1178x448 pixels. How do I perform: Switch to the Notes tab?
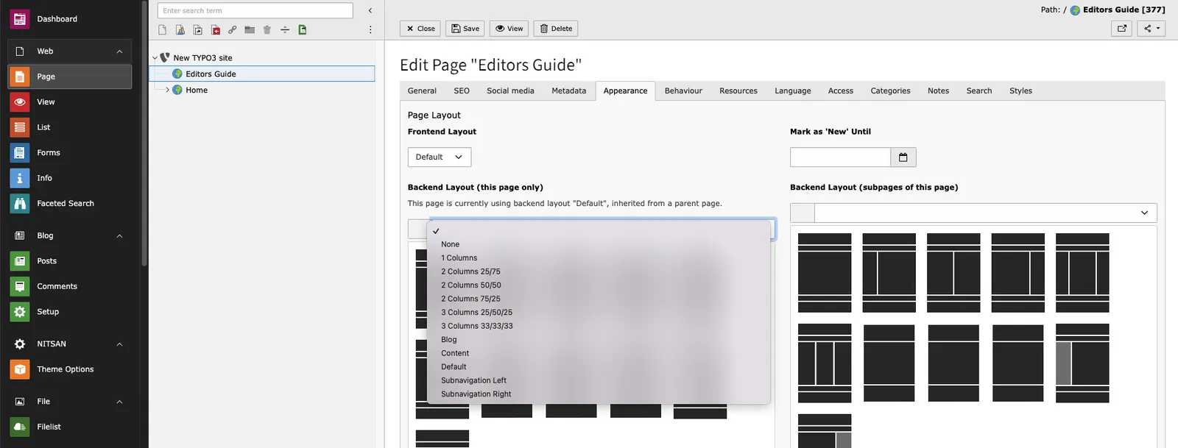(938, 91)
